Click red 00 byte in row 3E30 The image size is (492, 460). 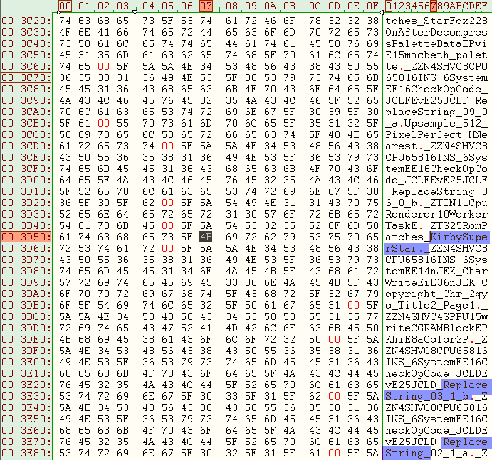coord(334,397)
